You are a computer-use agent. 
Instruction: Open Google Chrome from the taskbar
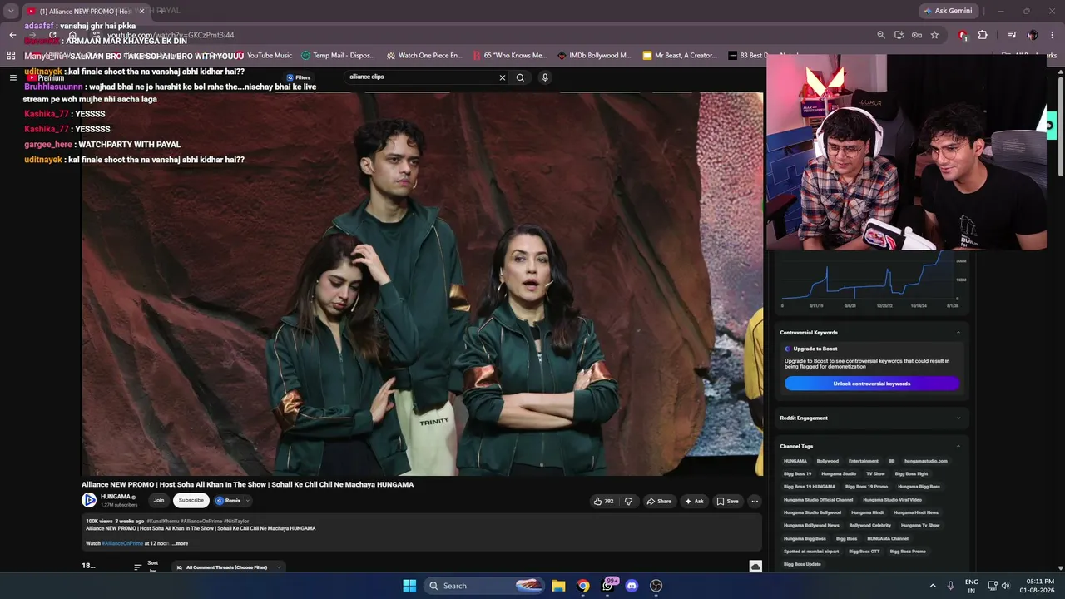(x=583, y=586)
